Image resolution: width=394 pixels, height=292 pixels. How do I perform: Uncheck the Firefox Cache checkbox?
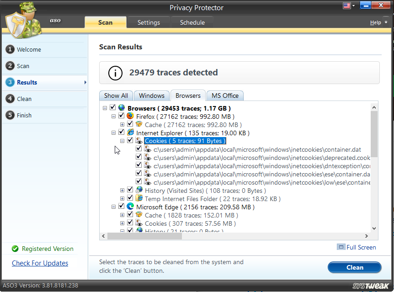(x=130, y=124)
